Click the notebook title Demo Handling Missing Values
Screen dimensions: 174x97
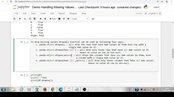click(x=54, y=7)
